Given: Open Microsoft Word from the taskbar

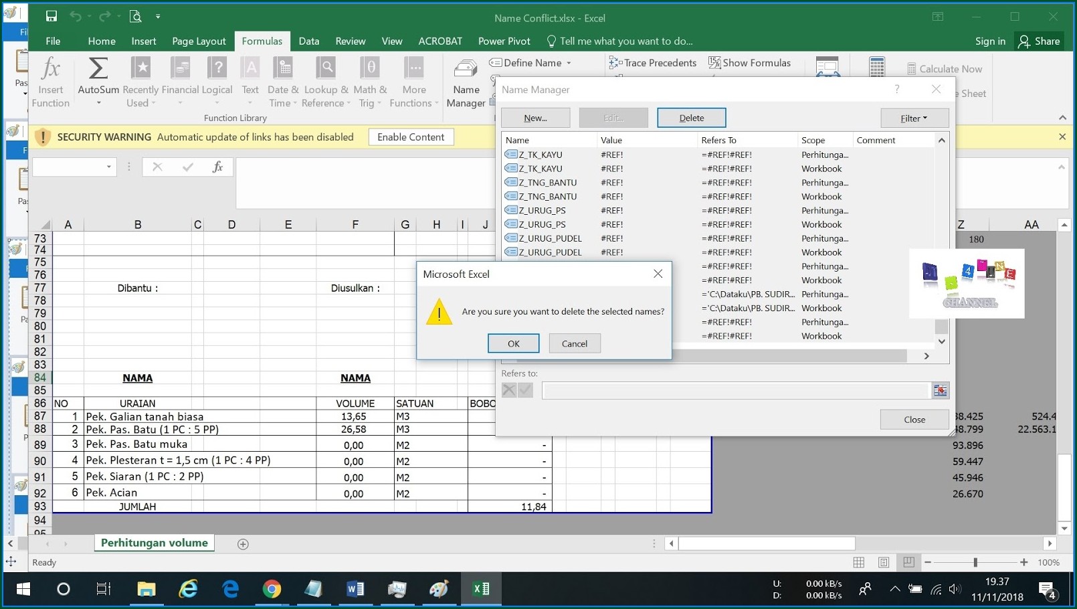Looking at the screenshot, I should pos(355,589).
